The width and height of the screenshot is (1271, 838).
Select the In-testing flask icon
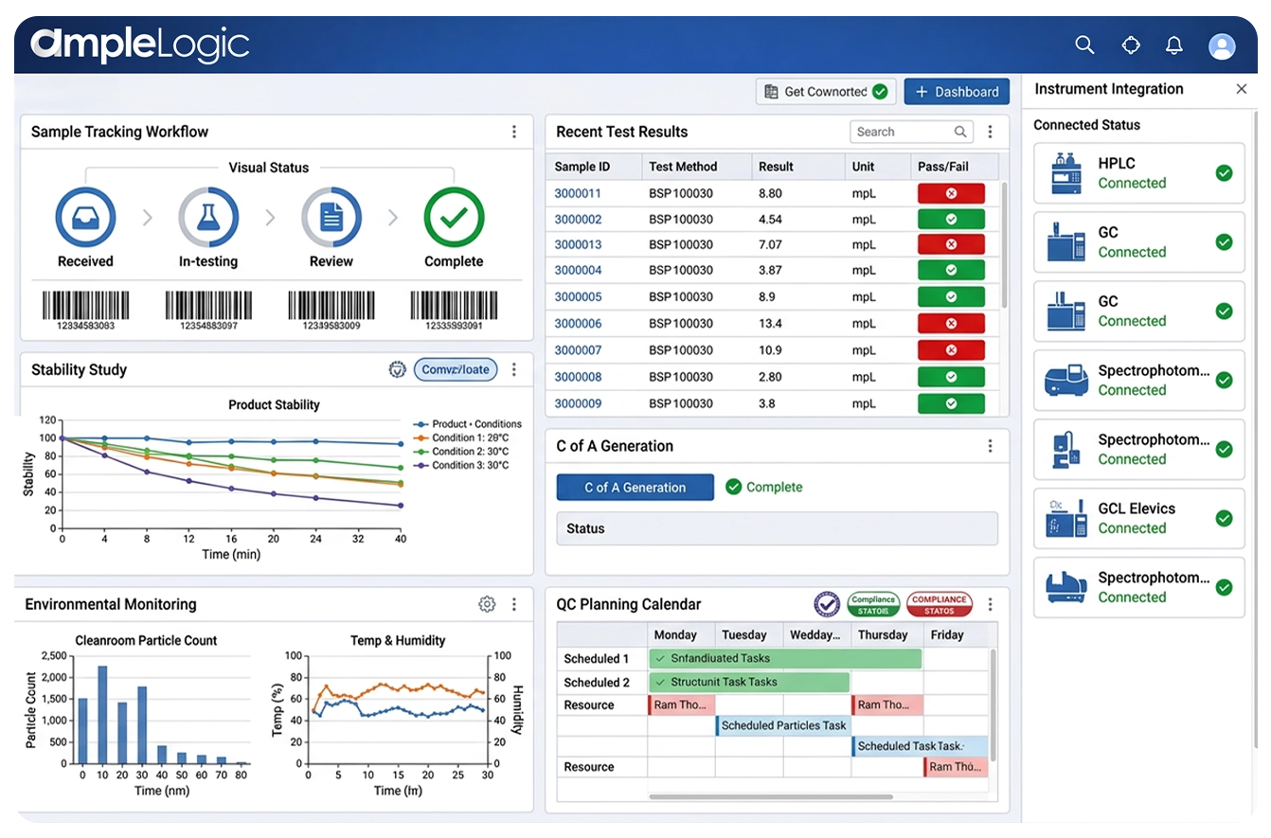pyautogui.click(x=208, y=217)
